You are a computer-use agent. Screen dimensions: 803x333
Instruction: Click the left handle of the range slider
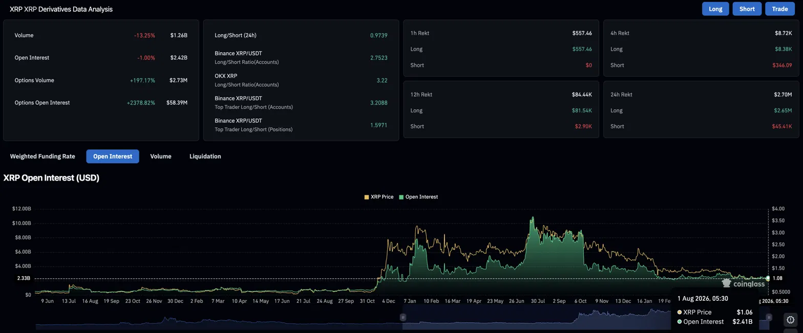coord(403,317)
